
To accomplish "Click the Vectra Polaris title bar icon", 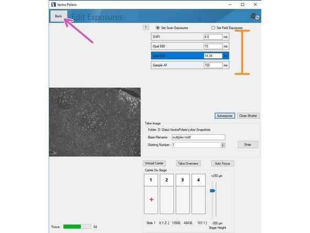I will click(53, 5).
